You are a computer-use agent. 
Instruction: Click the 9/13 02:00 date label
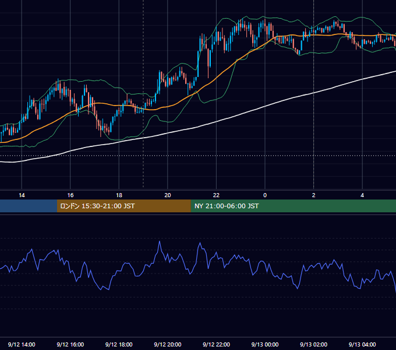point(314,344)
